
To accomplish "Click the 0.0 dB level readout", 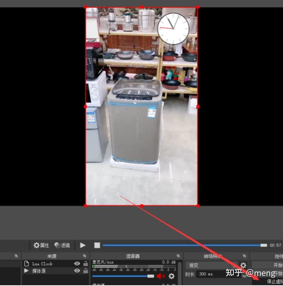I will [x=169, y=262].
